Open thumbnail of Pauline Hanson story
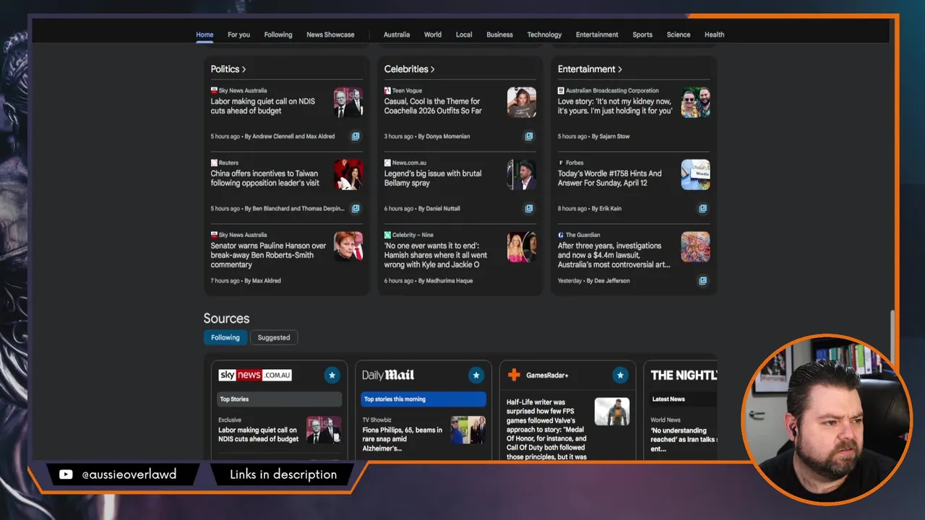Viewport: 925px width, 520px height. [x=348, y=247]
